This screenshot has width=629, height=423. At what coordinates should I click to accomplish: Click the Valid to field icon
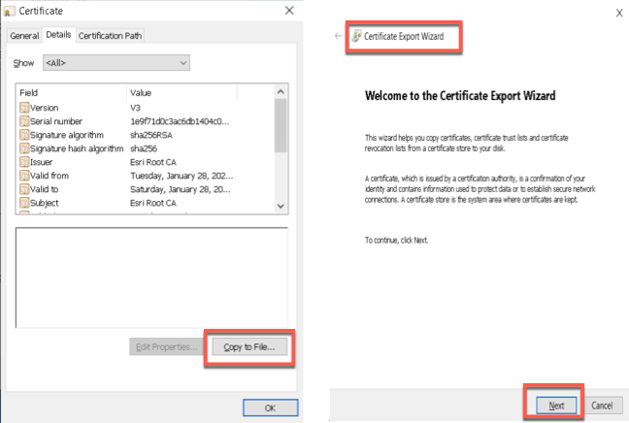[24, 189]
